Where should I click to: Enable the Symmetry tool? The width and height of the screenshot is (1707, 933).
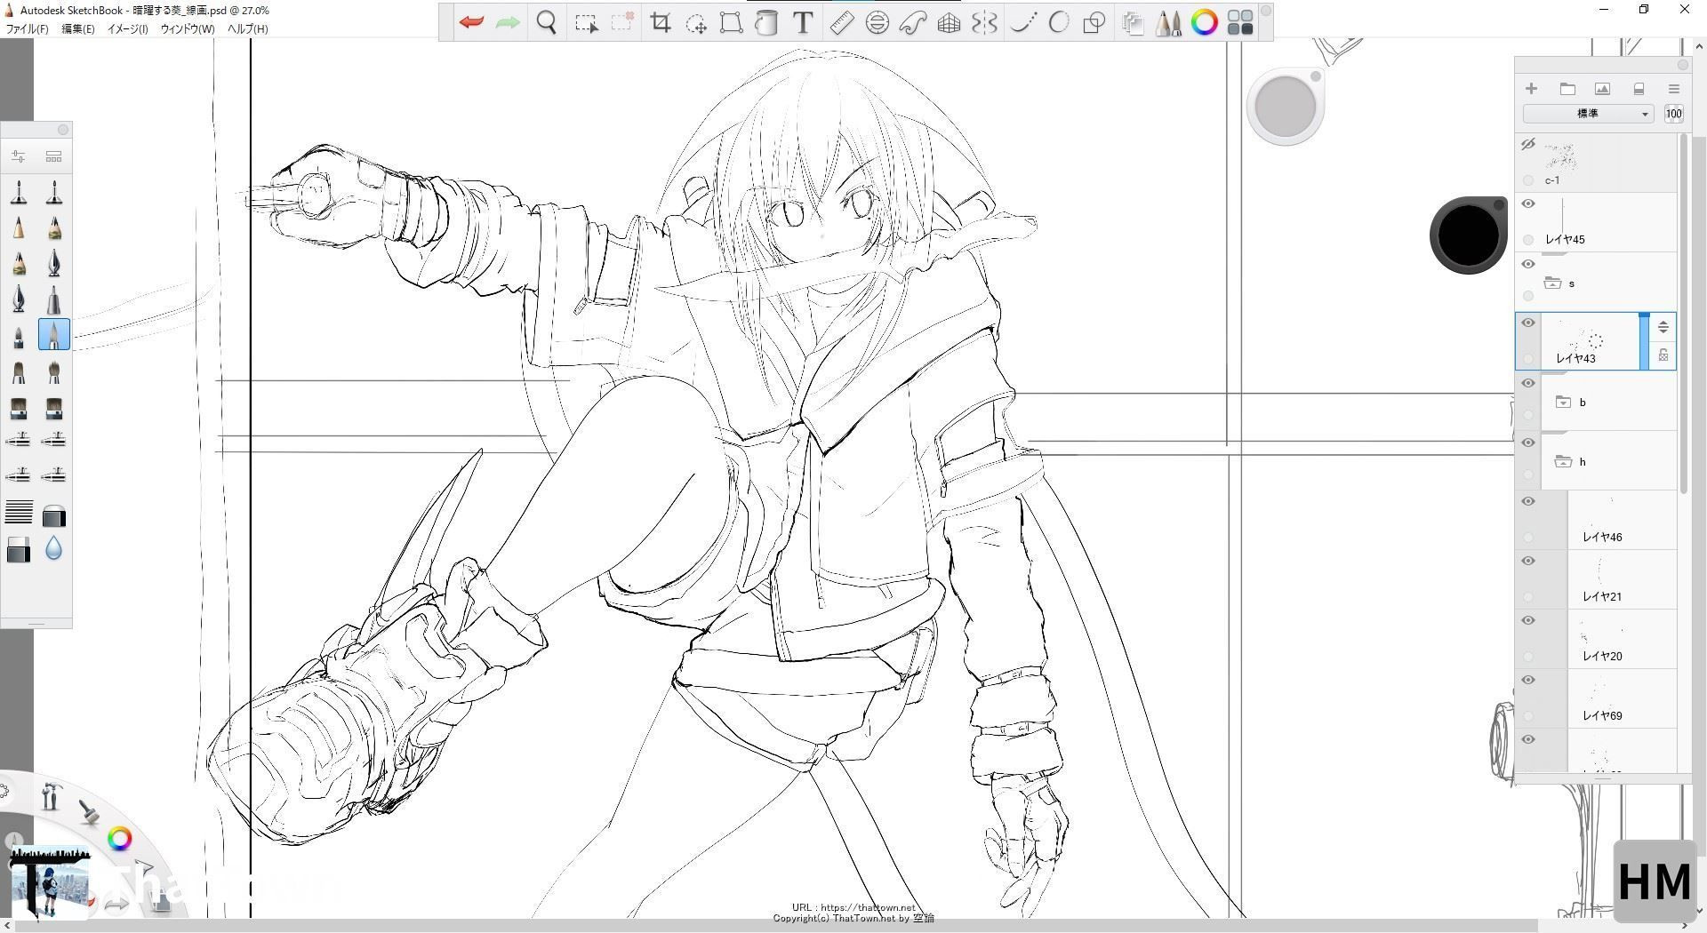pyautogui.click(x=984, y=22)
